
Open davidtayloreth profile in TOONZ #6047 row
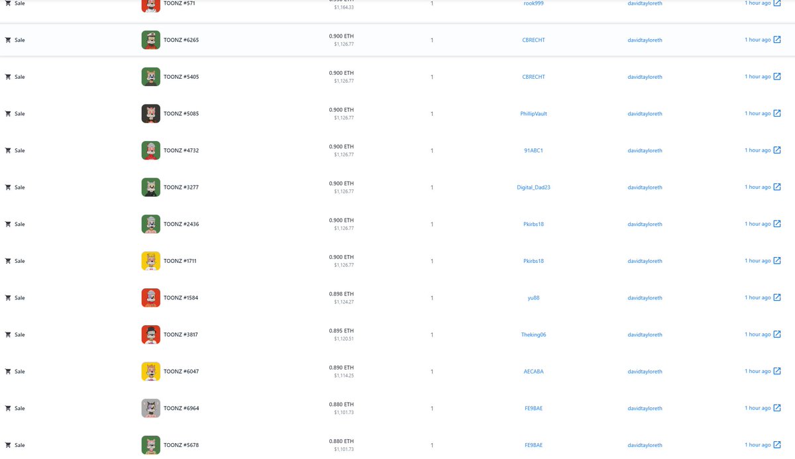point(645,372)
